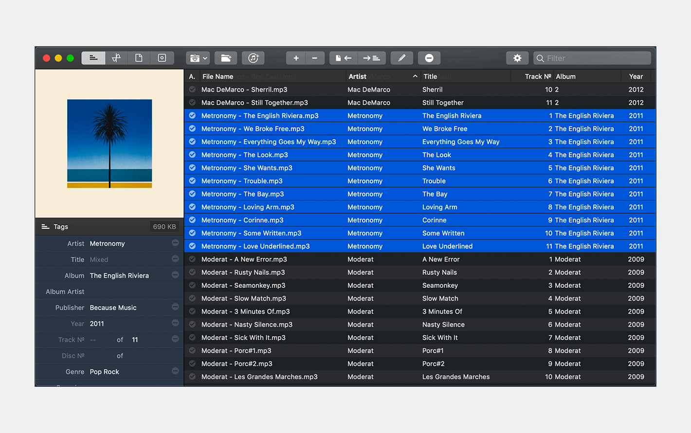Click the Track № total field showing 11

pos(135,340)
